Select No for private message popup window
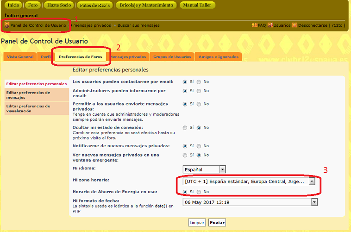The width and height of the screenshot is (351, 232). [199, 155]
